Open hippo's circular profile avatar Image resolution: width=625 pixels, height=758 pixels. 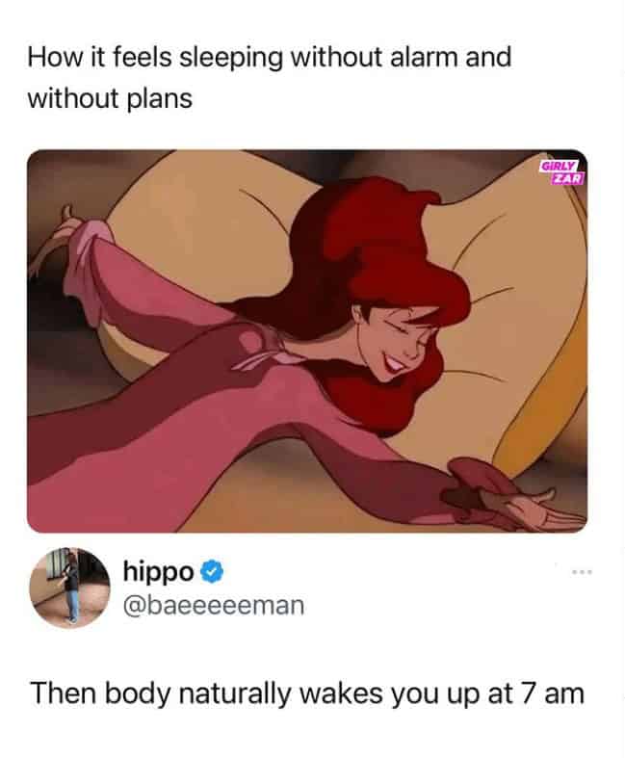69,588
